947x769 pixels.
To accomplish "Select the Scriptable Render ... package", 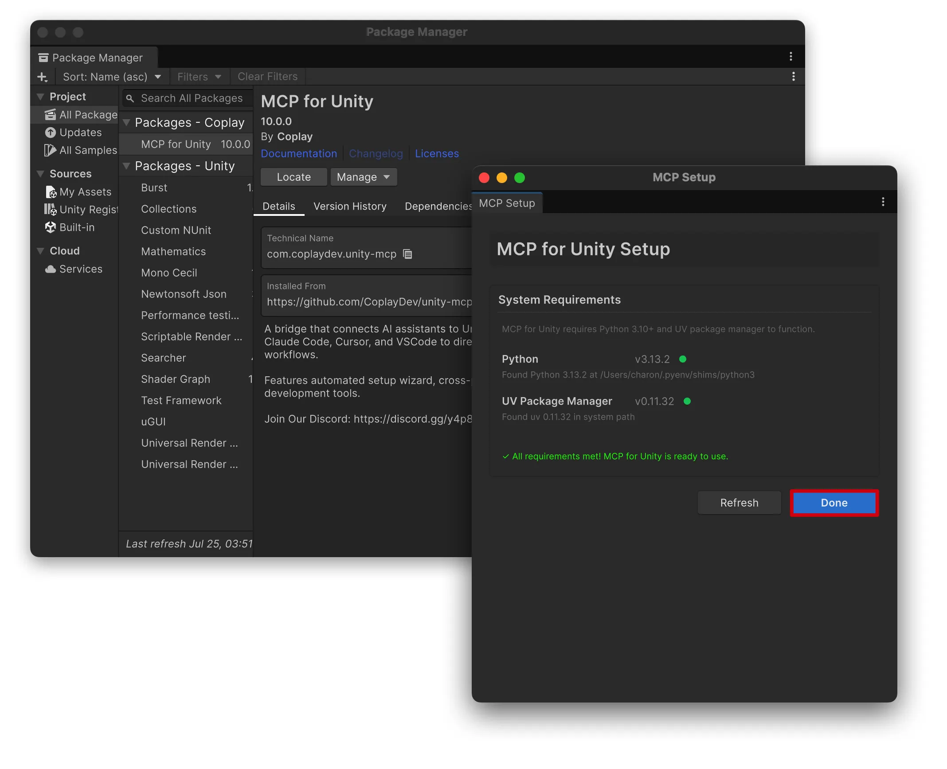I will tap(186, 336).
